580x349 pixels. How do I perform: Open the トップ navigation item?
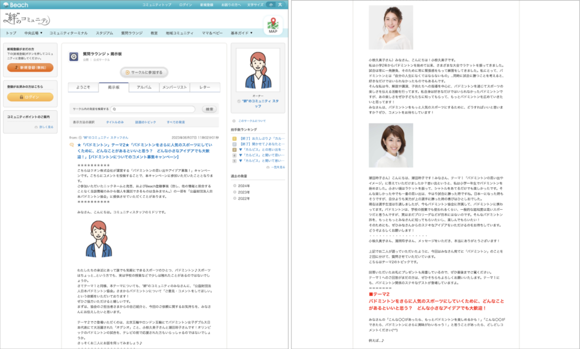coord(11,33)
